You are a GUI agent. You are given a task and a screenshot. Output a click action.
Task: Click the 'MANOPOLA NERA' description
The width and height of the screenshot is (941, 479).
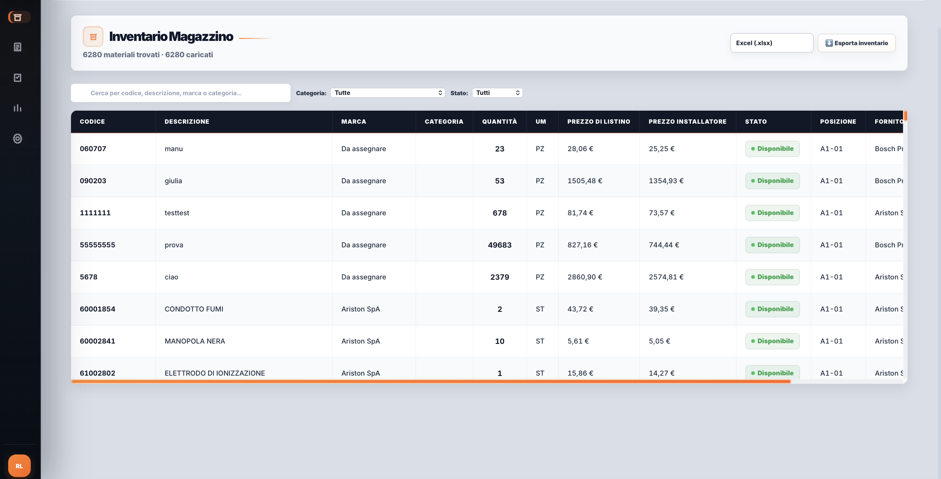[195, 341]
